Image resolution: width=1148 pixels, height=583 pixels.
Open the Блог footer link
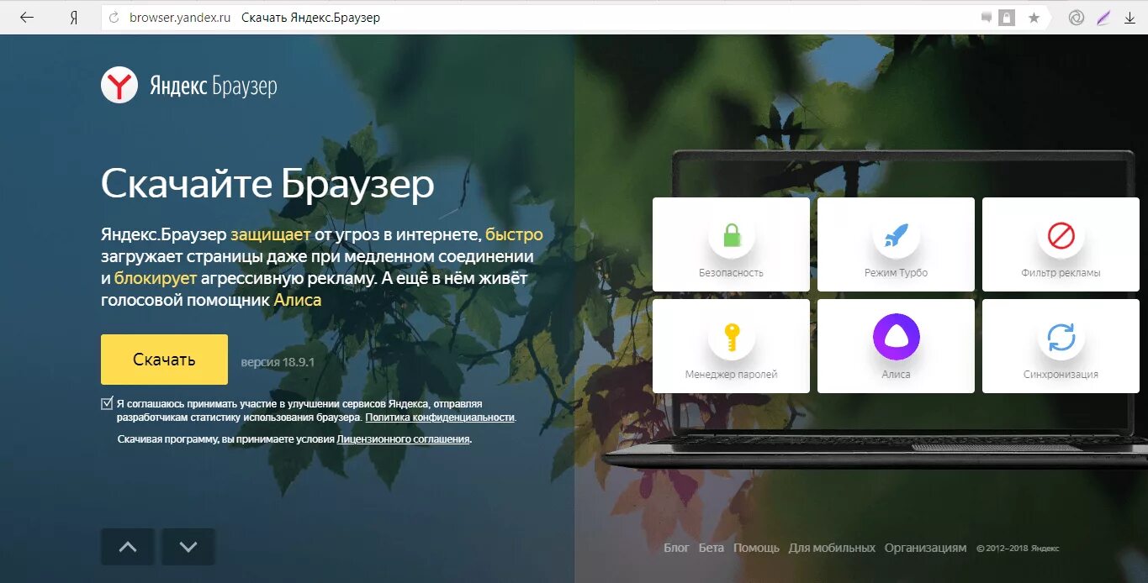point(676,548)
